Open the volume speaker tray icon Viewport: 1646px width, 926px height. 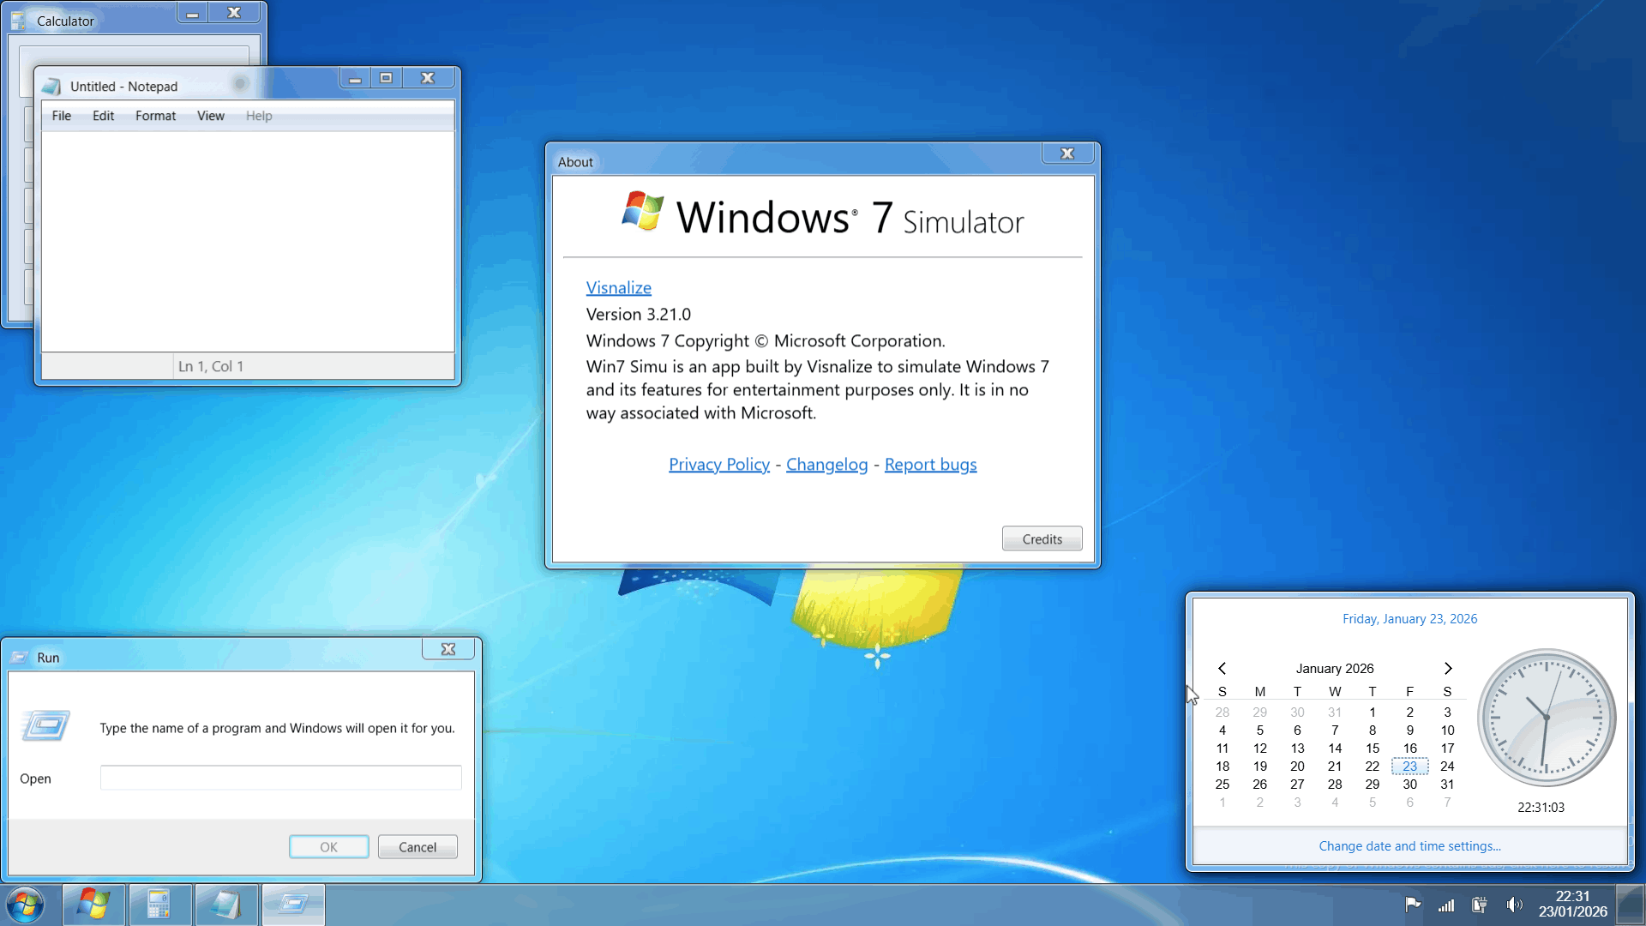[1514, 905]
